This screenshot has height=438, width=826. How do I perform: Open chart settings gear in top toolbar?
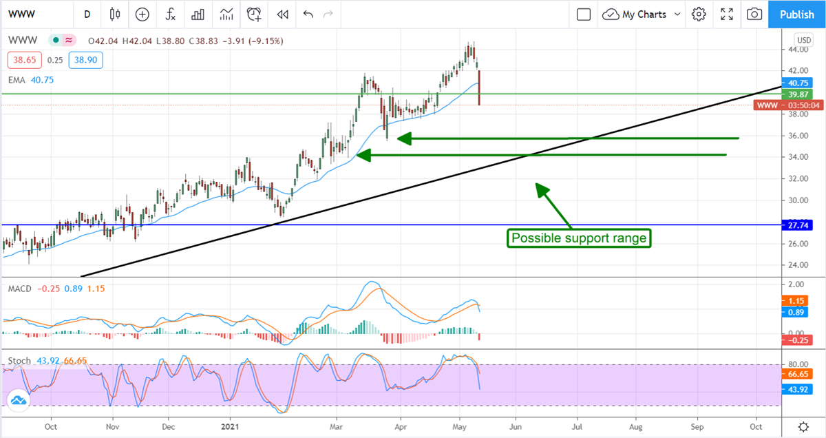pos(699,14)
